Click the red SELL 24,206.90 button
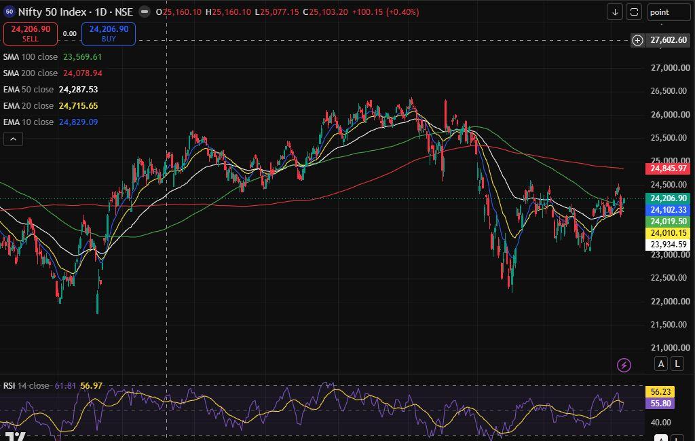 pos(31,34)
